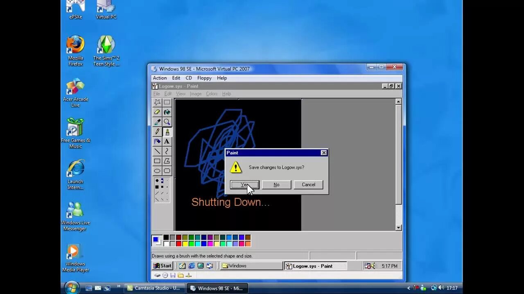
Task: Select the rectangular Select tool
Action: tap(167, 102)
